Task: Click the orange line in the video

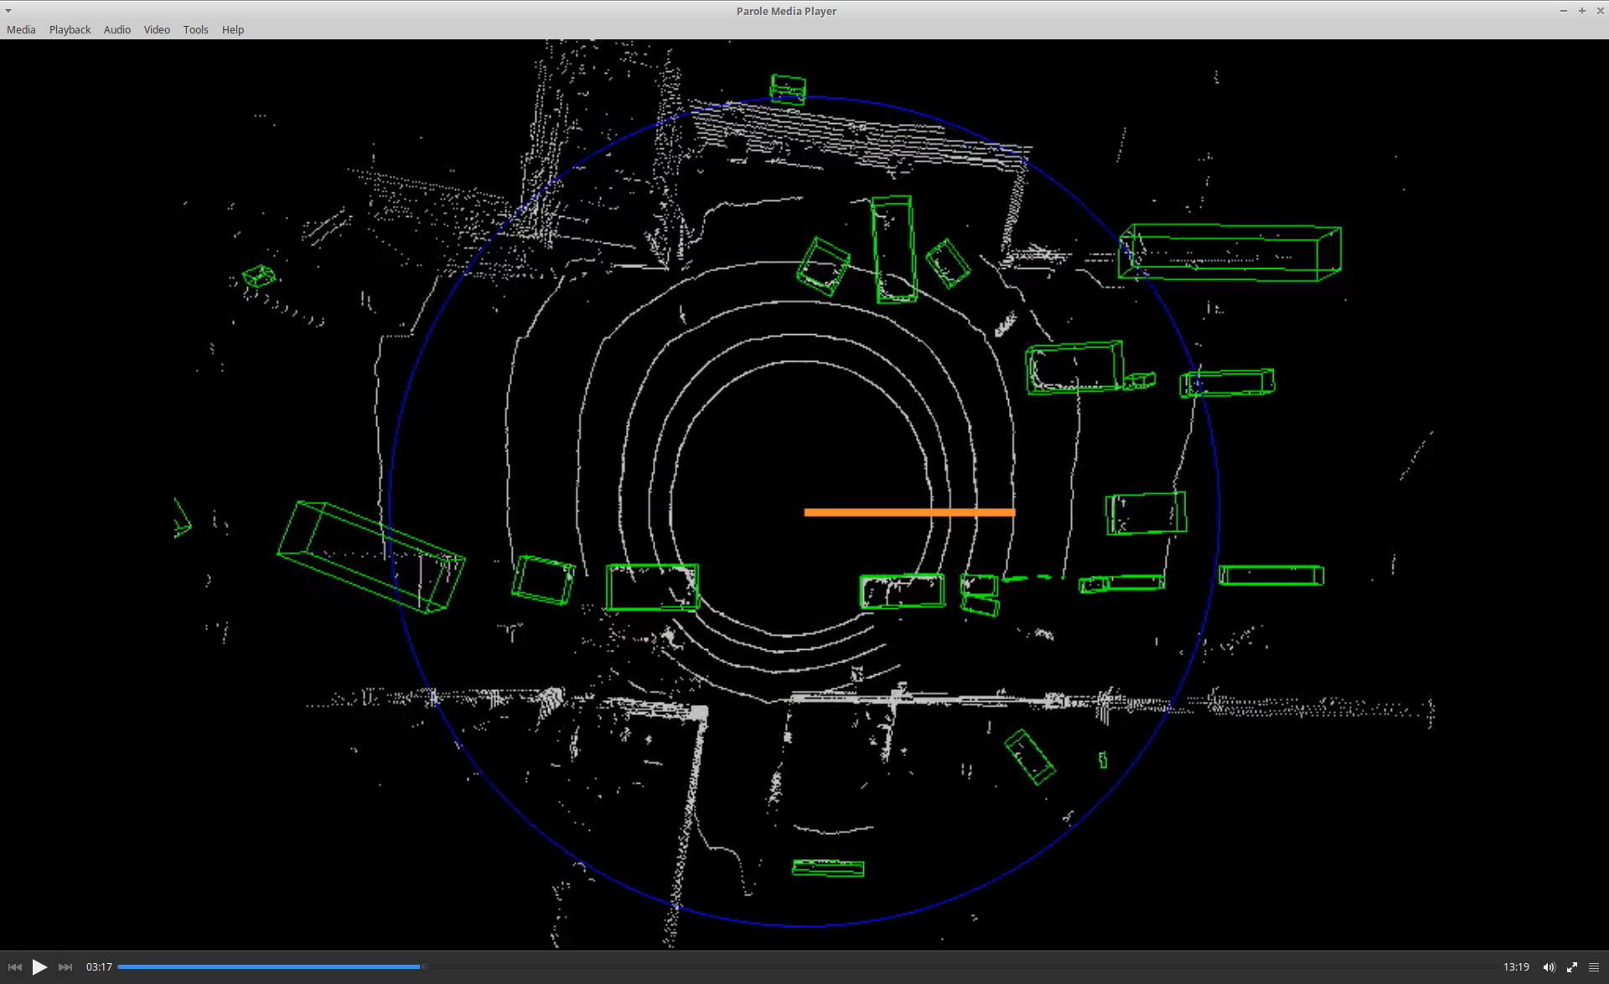Action: click(909, 513)
